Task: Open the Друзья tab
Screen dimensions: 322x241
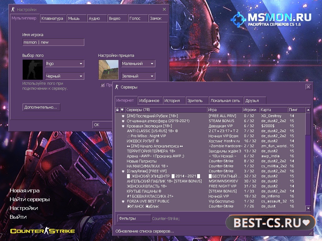Action: (x=255, y=101)
